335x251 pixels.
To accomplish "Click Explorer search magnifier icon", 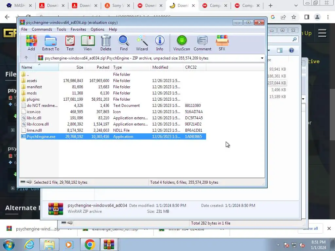I will [x=294, y=39].
